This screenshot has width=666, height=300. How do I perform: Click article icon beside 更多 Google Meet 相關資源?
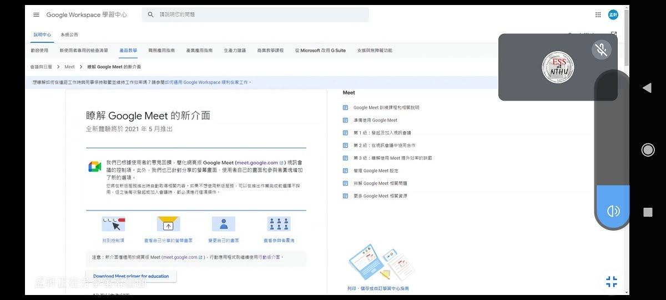[345, 196]
